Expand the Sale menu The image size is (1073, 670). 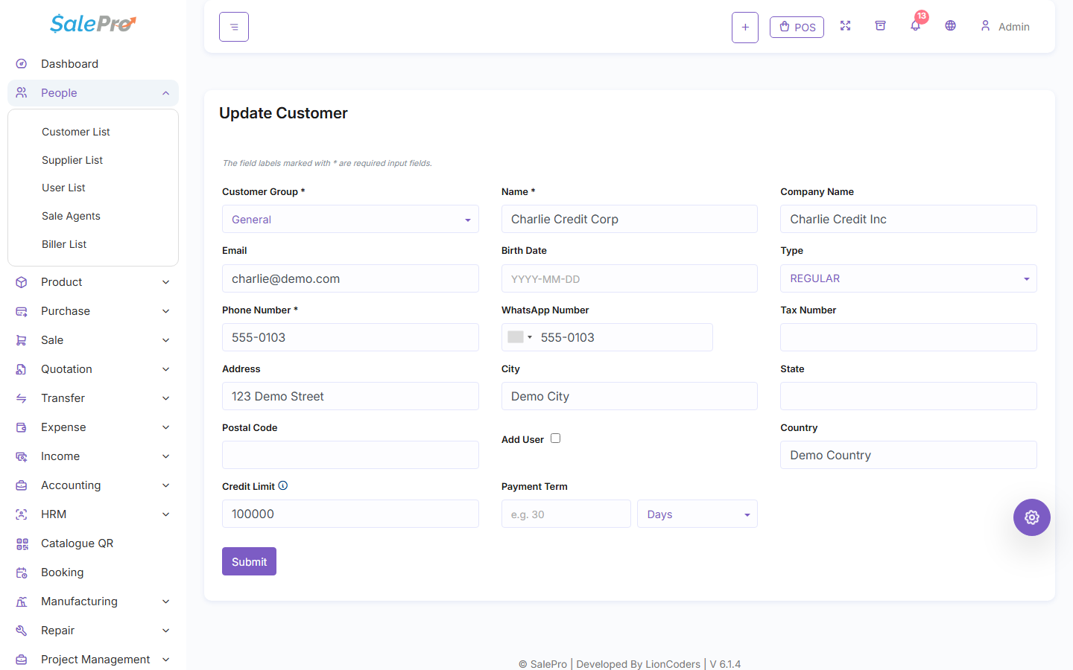[93, 340]
